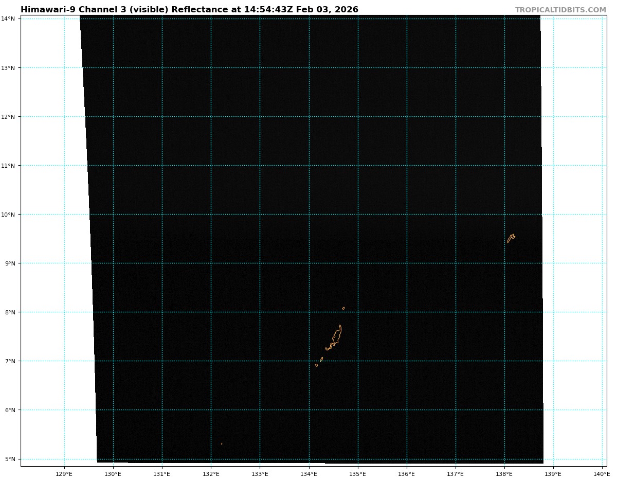Click the 131°E longitude axis label
Screen dimensions: 617x478
[x=162, y=473]
